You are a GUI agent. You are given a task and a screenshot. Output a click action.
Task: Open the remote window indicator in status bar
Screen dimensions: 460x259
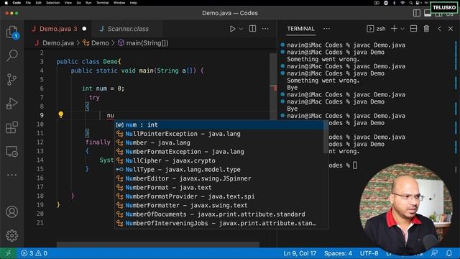pyautogui.click(x=8, y=253)
